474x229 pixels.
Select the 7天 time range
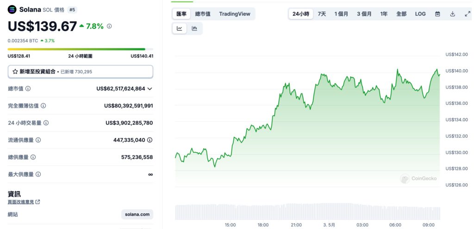coord(322,14)
